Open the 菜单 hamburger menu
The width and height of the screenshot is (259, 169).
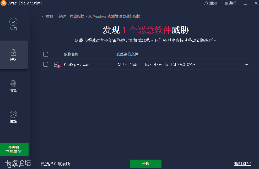click(x=230, y=3)
